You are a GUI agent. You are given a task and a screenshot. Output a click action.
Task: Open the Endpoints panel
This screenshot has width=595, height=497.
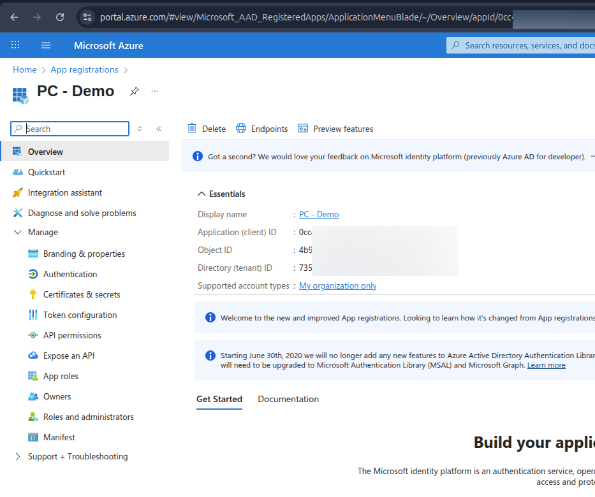coord(261,128)
